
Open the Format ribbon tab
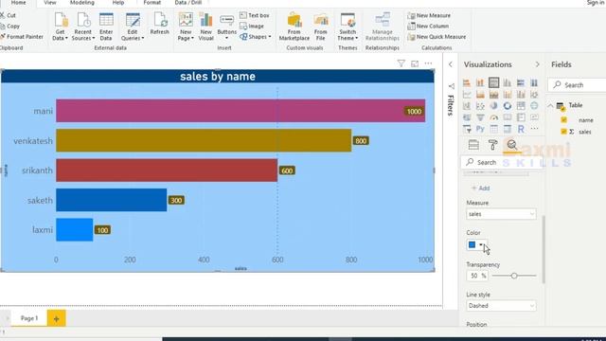pos(151,3)
